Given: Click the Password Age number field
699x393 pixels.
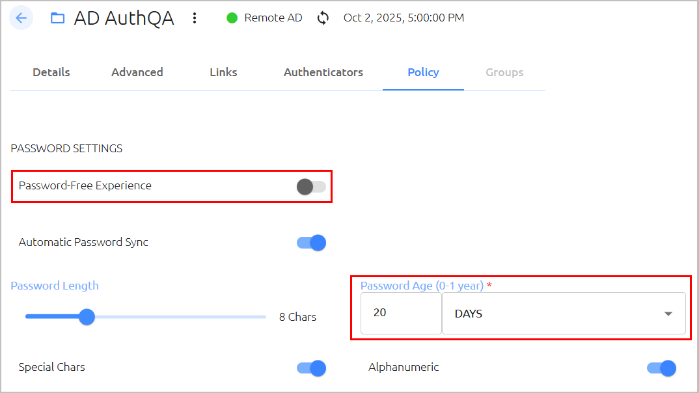Looking at the screenshot, I should tap(401, 313).
